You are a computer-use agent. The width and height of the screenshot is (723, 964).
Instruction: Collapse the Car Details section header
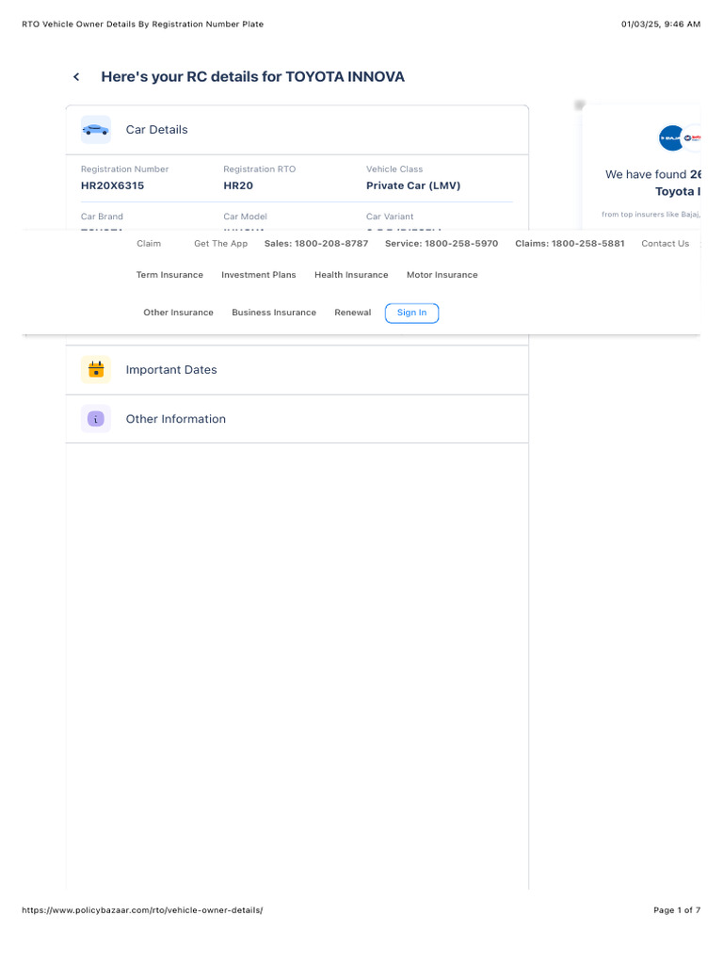pos(297,130)
